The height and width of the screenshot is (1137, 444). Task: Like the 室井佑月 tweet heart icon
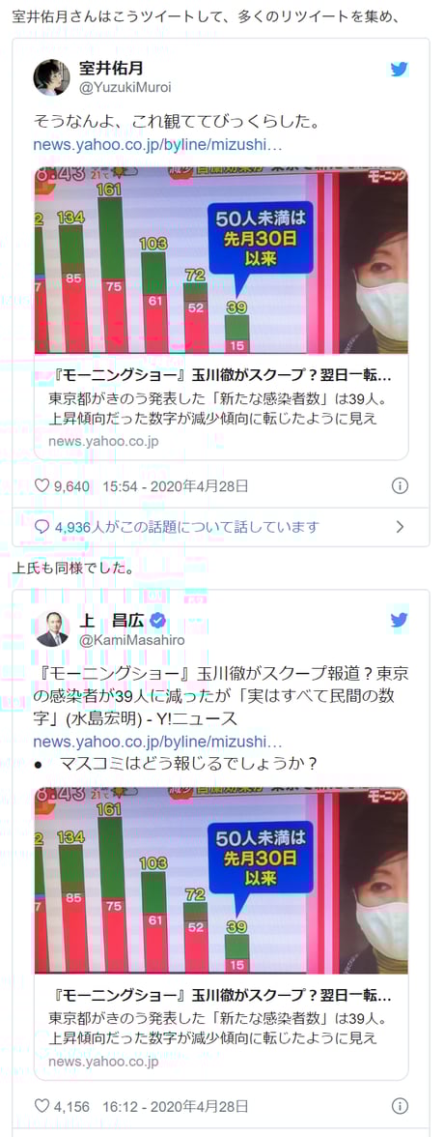coord(42,485)
